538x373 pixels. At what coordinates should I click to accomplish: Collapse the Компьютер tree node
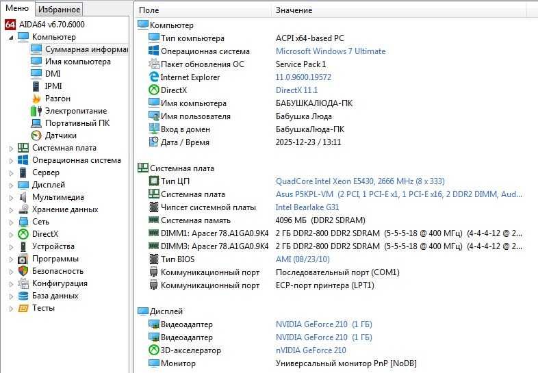(x=11, y=37)
